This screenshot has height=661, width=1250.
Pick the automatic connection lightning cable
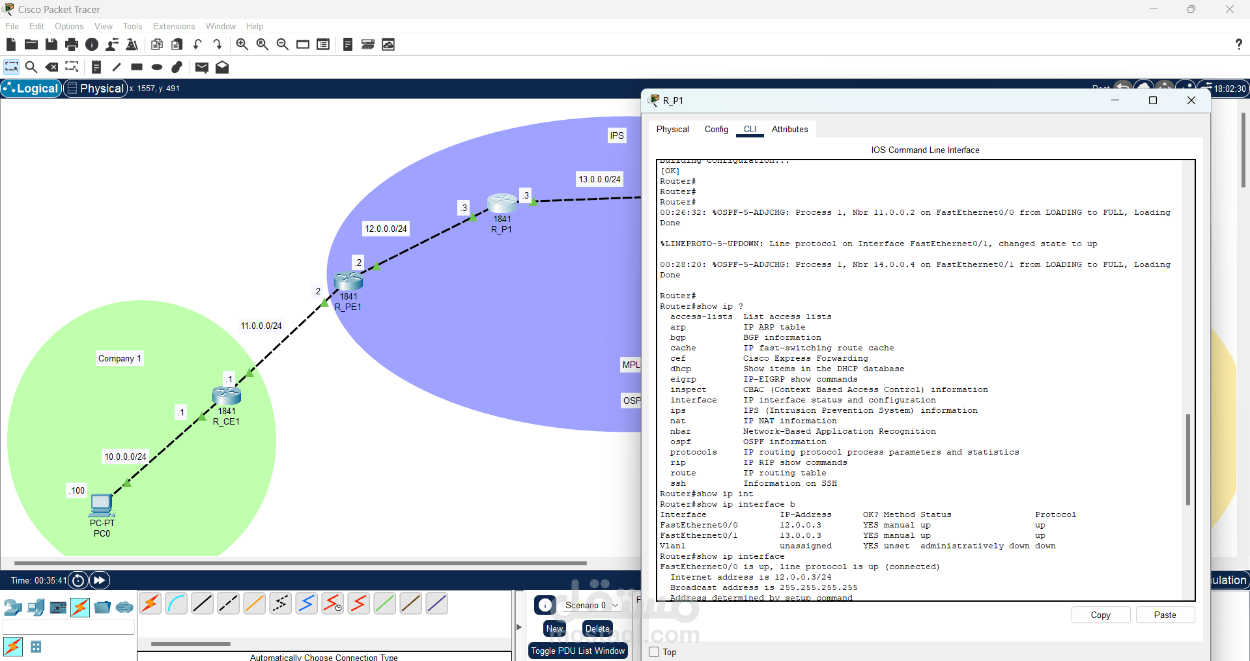(150, 604)
